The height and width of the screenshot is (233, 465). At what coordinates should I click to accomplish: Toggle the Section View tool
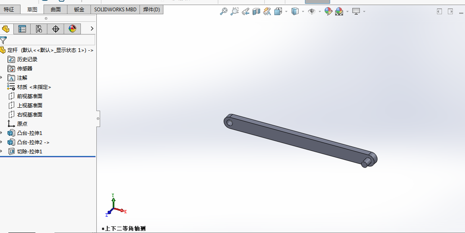pos(256,11)
